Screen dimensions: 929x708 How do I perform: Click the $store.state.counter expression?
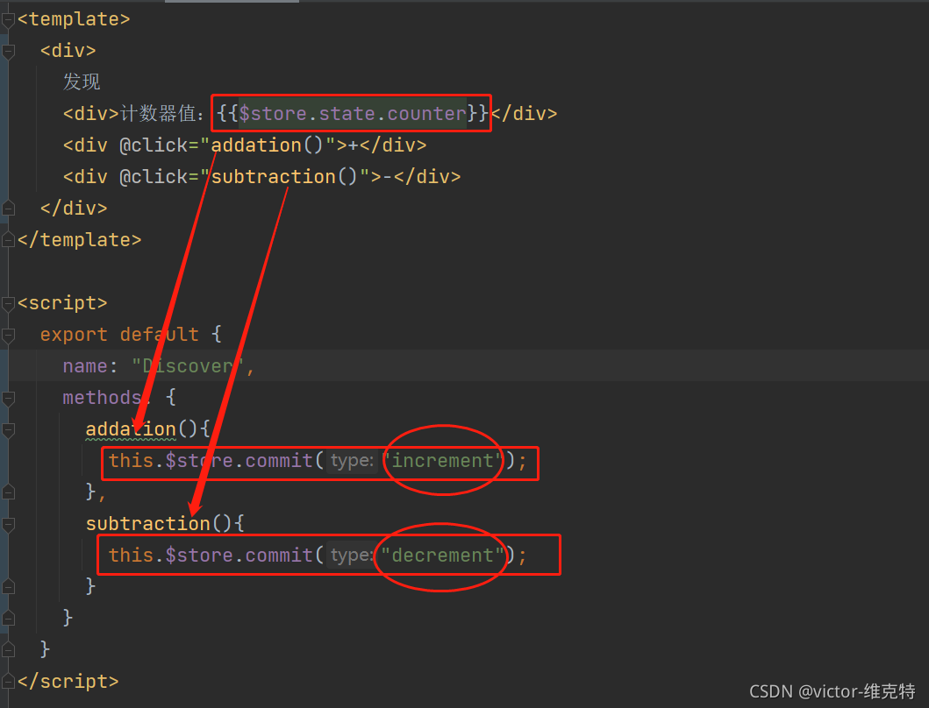[x=353, y=113]
